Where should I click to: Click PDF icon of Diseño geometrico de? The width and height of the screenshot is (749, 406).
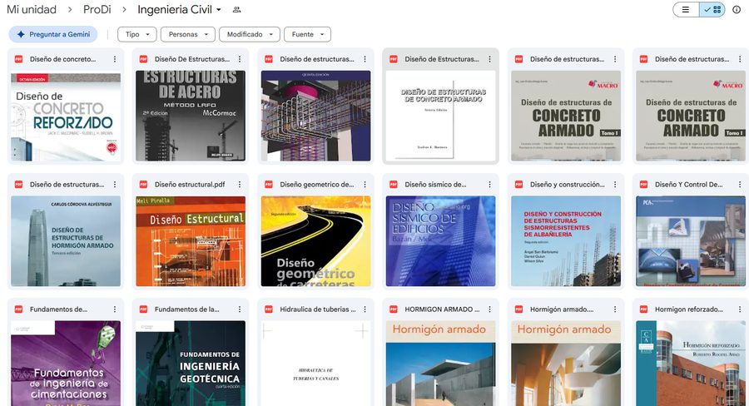pyautogui.click(x=269, y=185)
